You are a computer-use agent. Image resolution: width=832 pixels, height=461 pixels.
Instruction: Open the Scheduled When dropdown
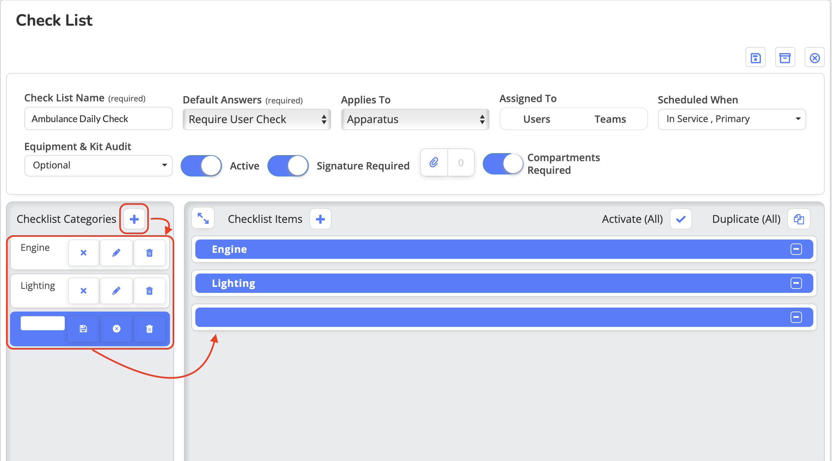coord(732,119)
